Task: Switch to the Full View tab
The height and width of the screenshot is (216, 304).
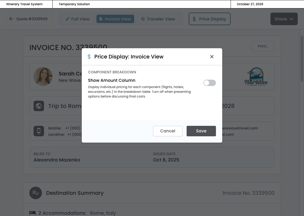Action: pyautogui.click(x=78, y=19)
